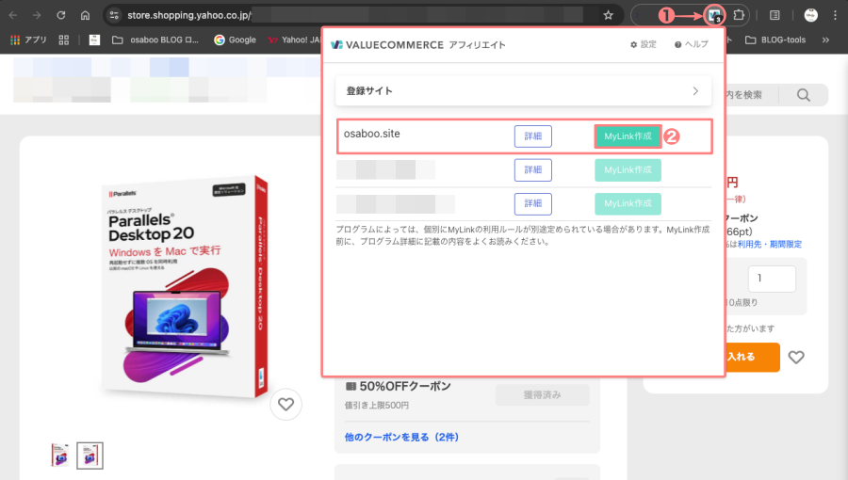
Task: Click MyLink作成 for osaboo.site
Action: click(628, 136)
